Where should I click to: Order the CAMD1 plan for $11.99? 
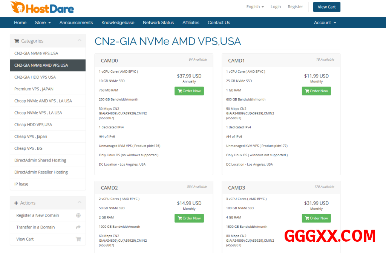click(316, 91)
